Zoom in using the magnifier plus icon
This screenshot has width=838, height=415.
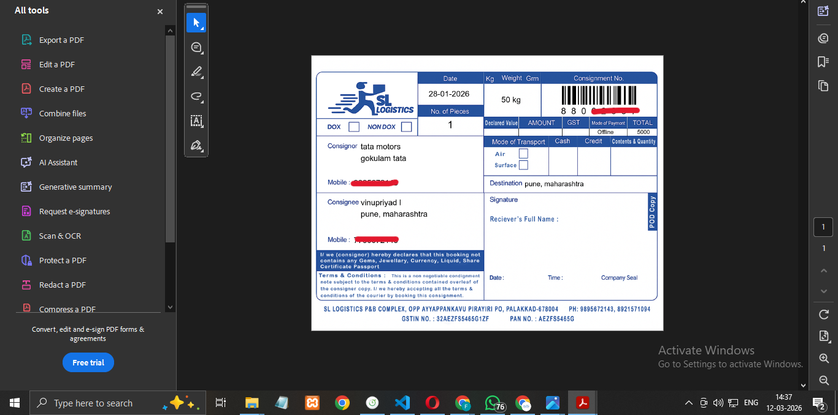pyautogui.click(x=823, y=359)
